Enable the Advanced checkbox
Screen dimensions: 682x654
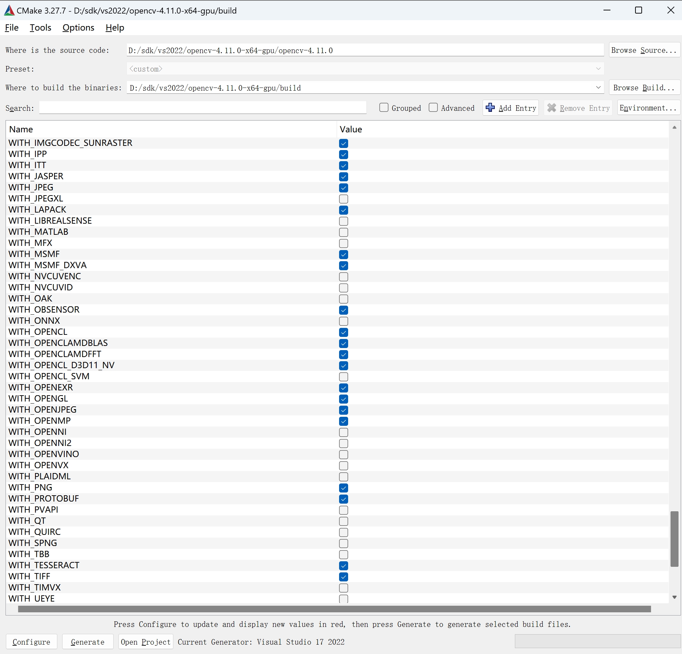click(433, 108)
